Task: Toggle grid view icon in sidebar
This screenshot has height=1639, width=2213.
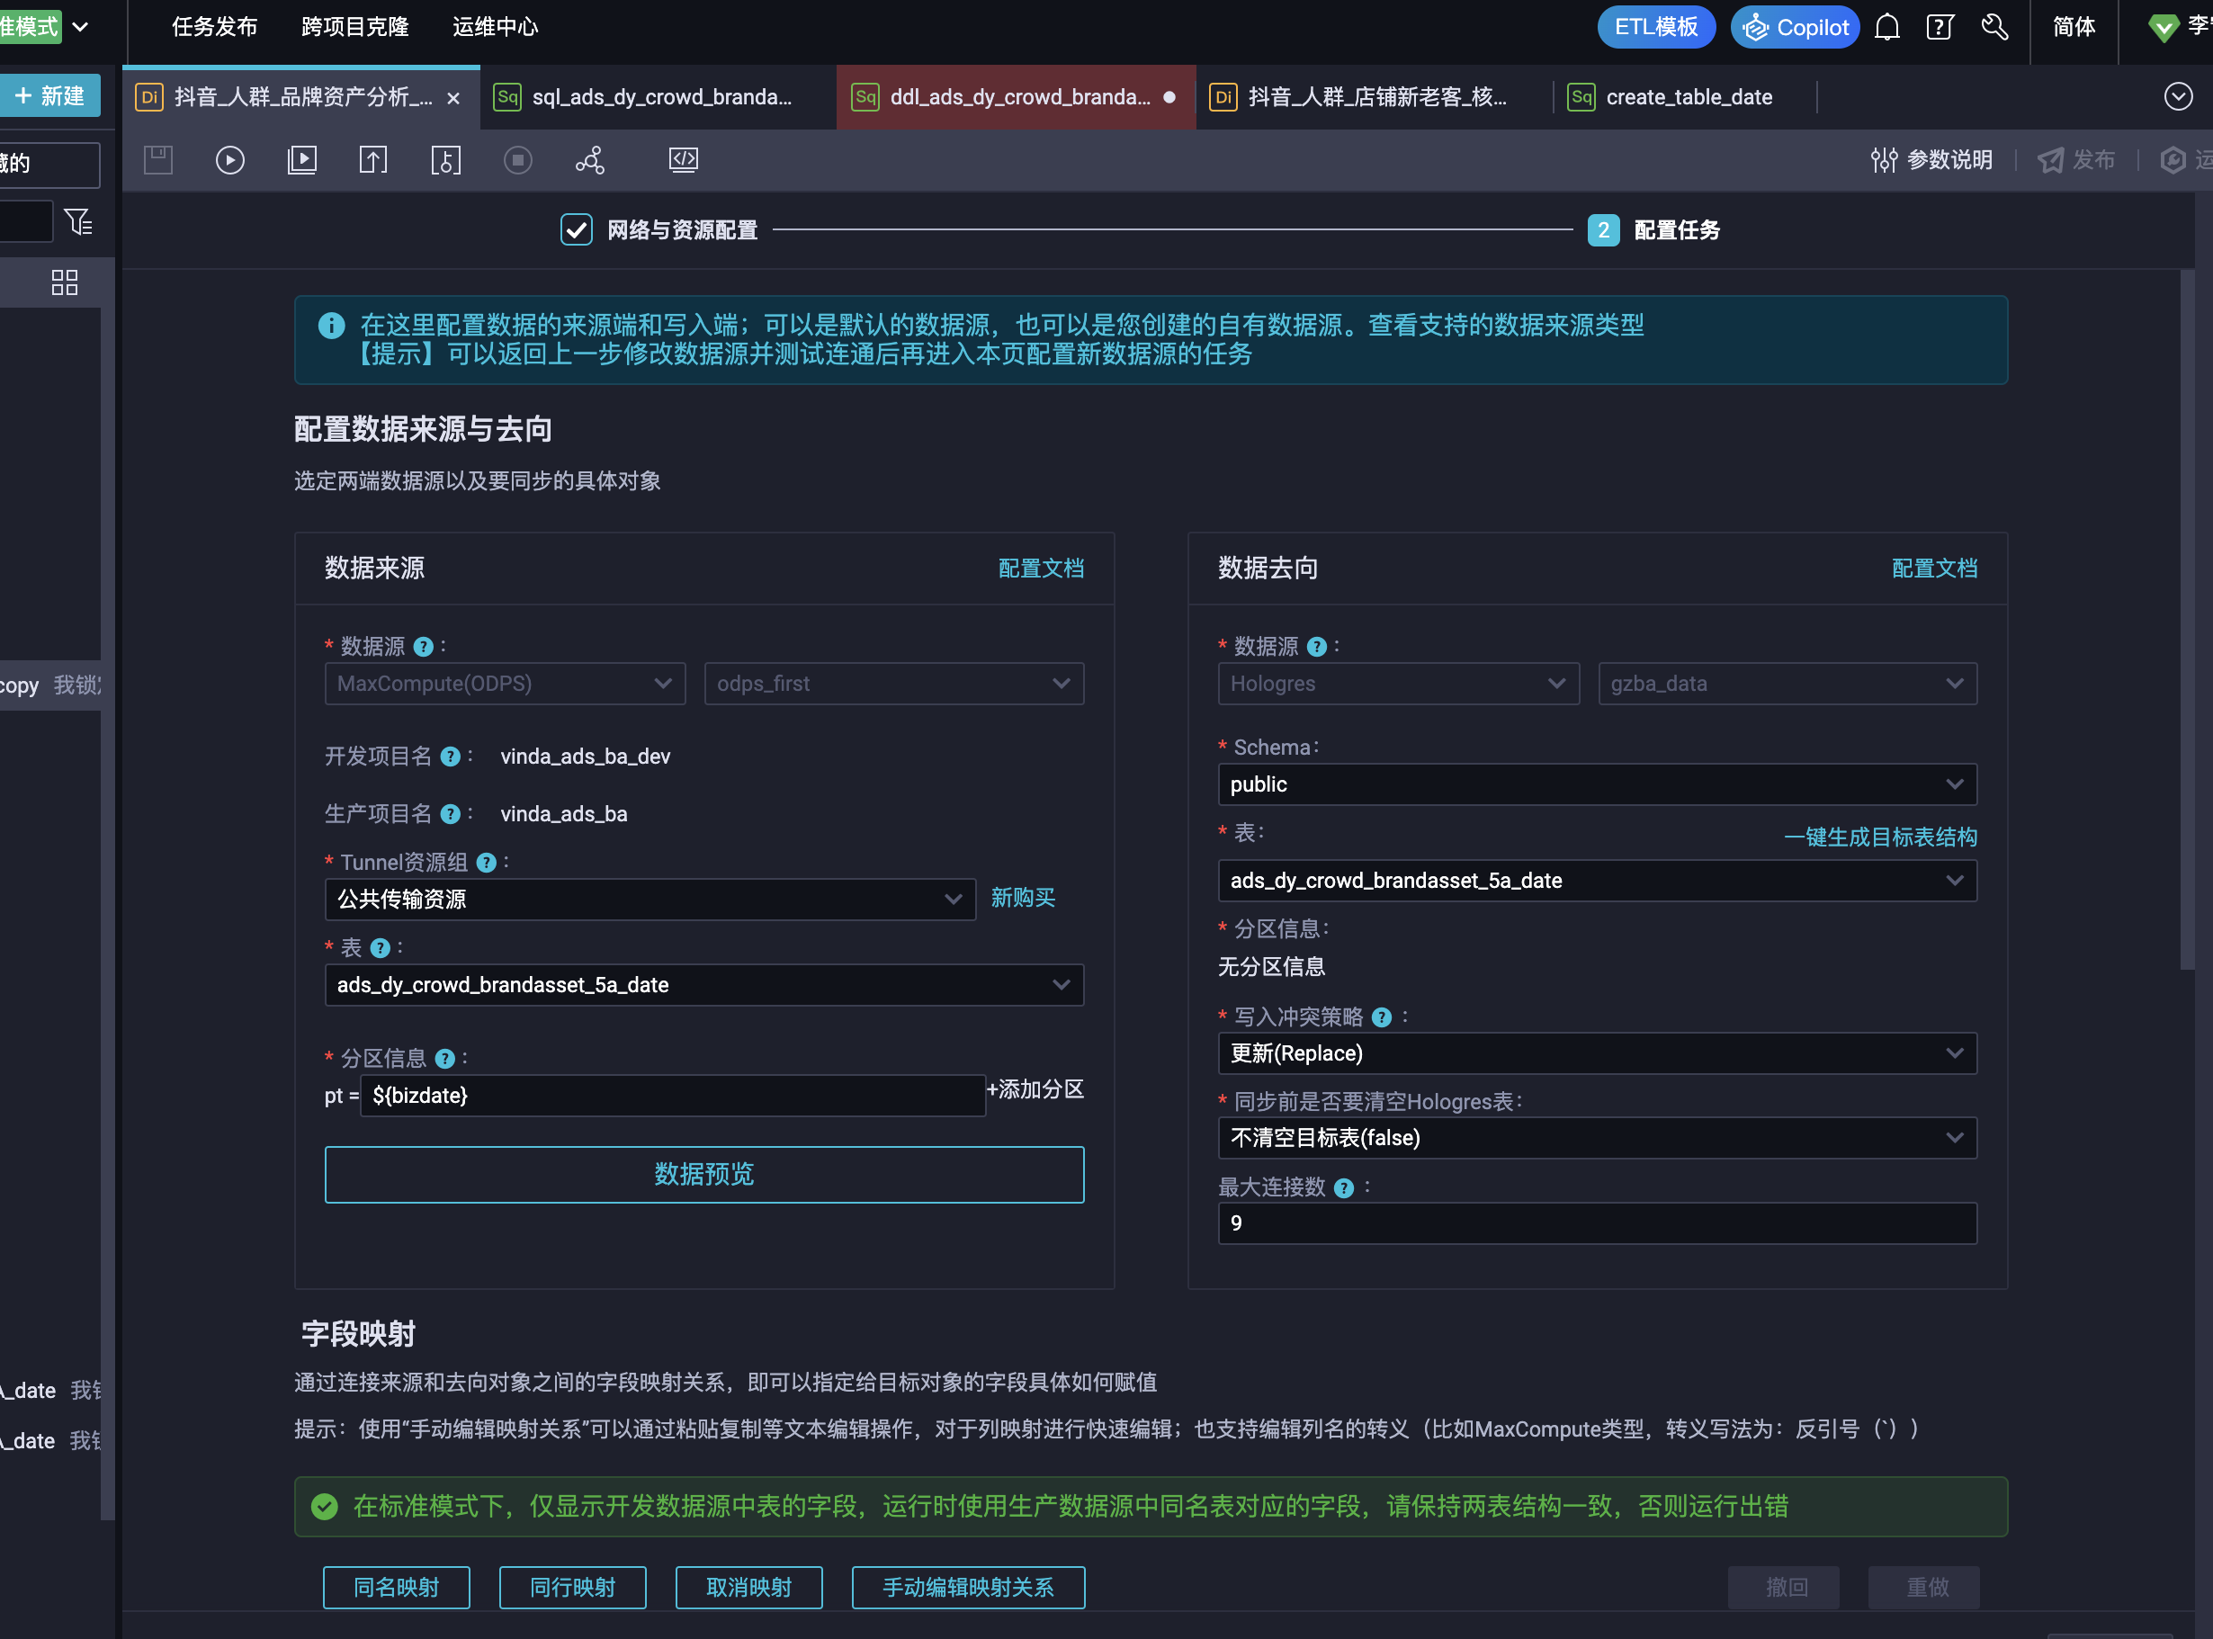Action: (x=65, y=282)
